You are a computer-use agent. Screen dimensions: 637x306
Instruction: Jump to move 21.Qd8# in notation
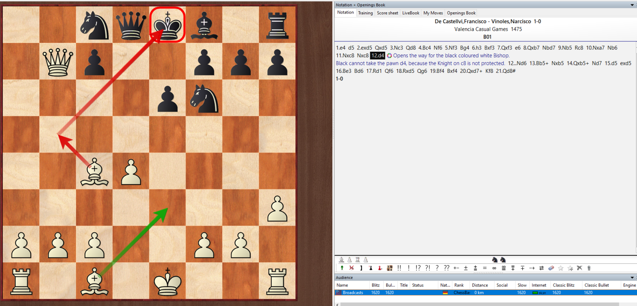pos(505,71)
